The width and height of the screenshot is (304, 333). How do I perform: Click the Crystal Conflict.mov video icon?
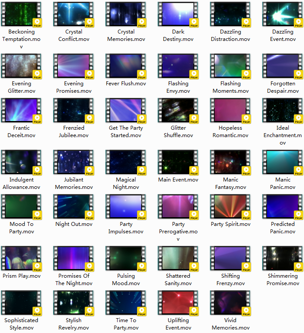tap(73, 14)
